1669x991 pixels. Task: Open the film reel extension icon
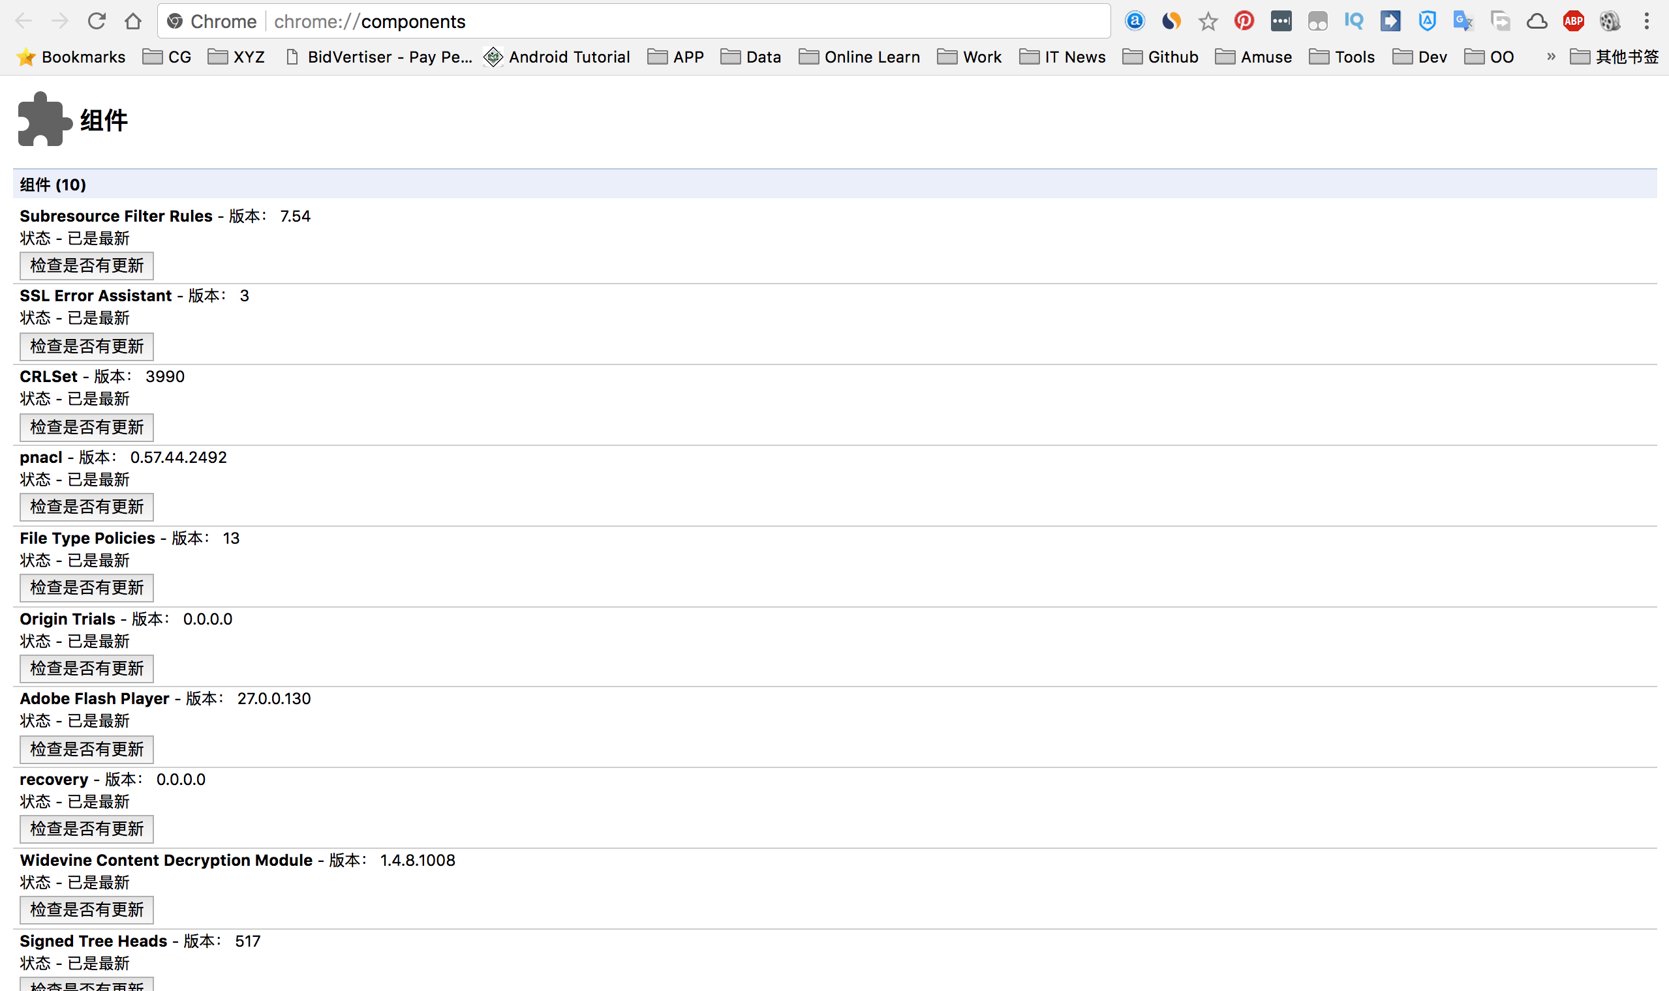pos(1610,22)
